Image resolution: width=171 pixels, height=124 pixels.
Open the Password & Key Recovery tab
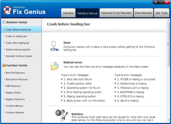click(116, 13)
